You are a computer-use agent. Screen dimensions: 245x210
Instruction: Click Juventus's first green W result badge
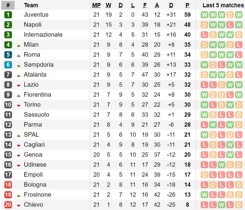tap(204, 15)
